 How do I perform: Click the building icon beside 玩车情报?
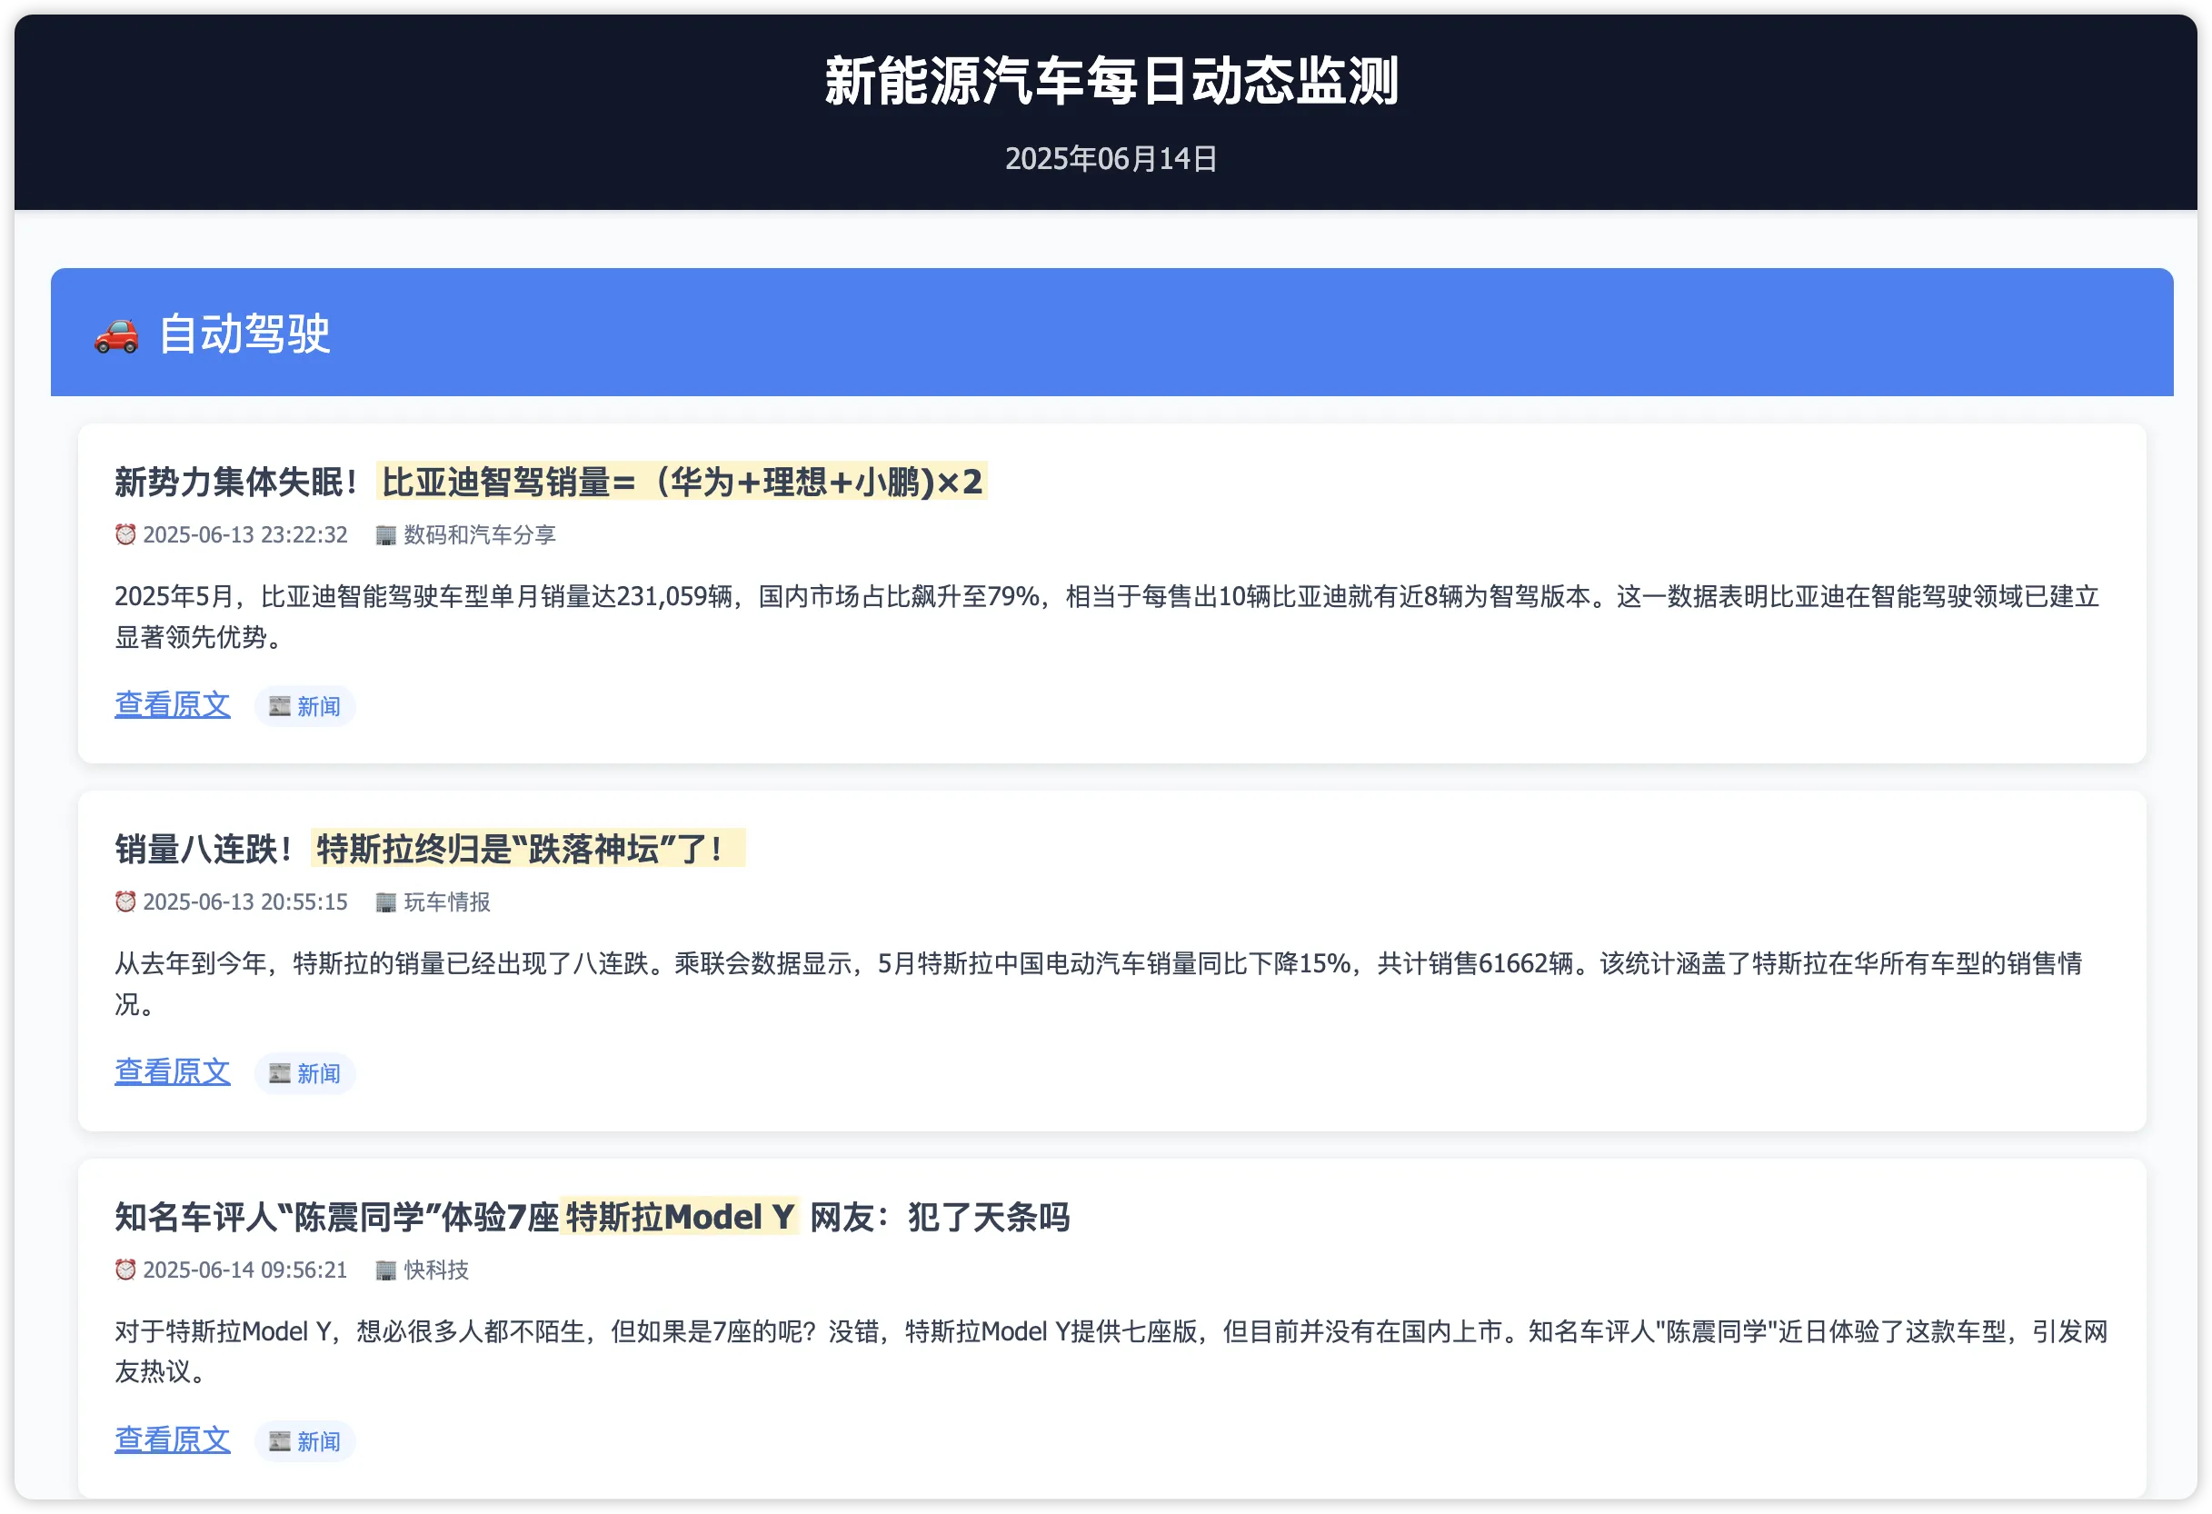[385, 902]
